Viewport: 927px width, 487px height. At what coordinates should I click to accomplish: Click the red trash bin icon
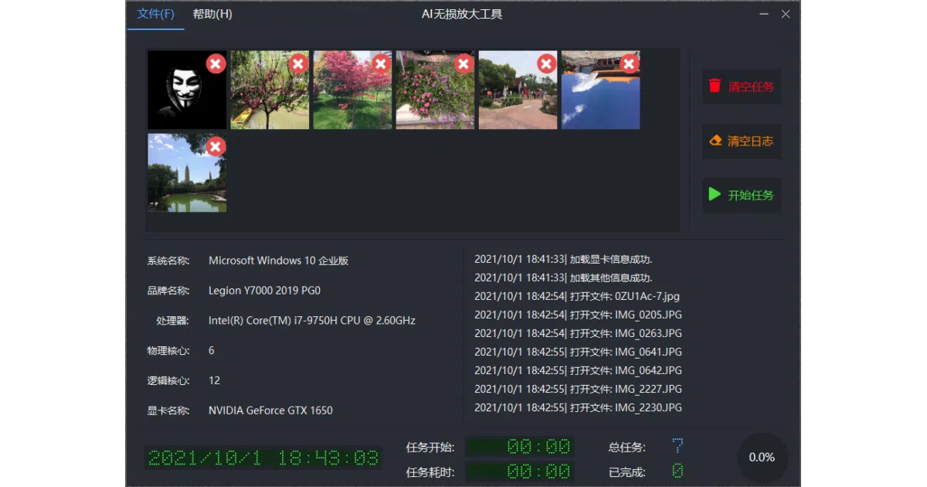(x=715, y=86)
